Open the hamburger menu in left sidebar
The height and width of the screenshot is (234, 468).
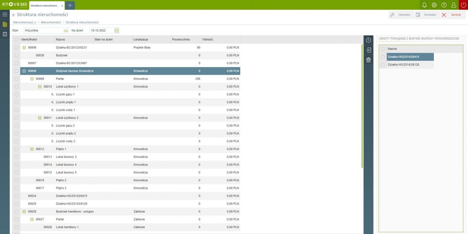pyautogui.click(x=5, y=14)
